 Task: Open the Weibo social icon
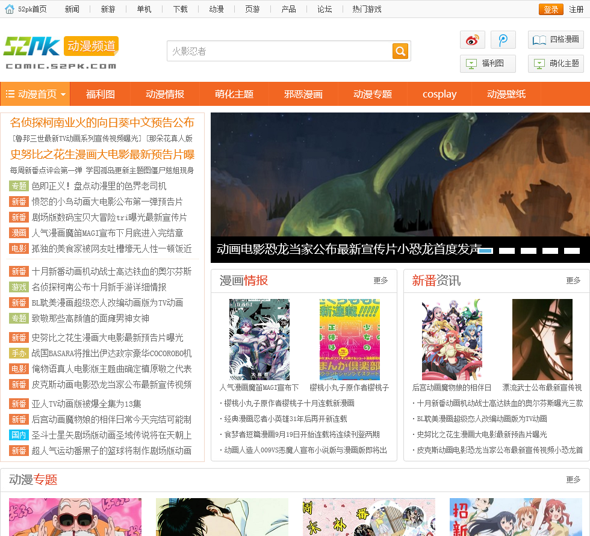[x=472, y=40]
